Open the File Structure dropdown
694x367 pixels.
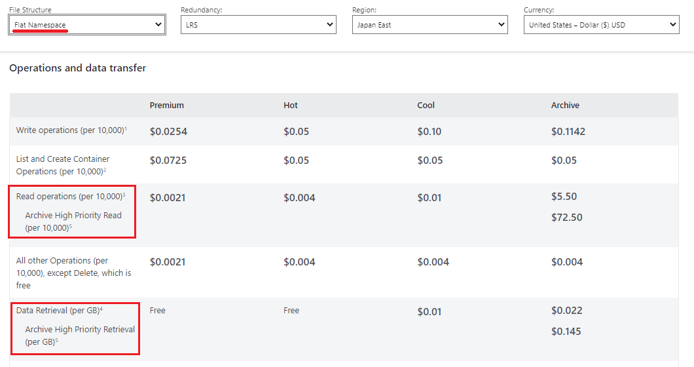(x=87, y=25)
